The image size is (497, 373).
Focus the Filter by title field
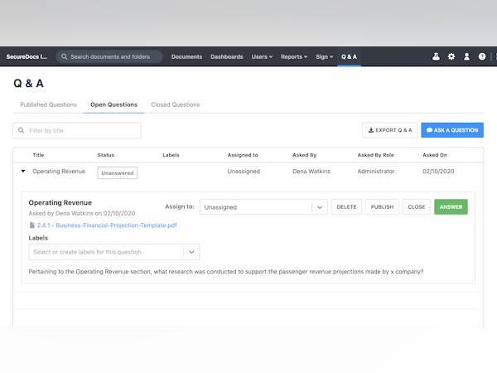click(x=77, y=130)
